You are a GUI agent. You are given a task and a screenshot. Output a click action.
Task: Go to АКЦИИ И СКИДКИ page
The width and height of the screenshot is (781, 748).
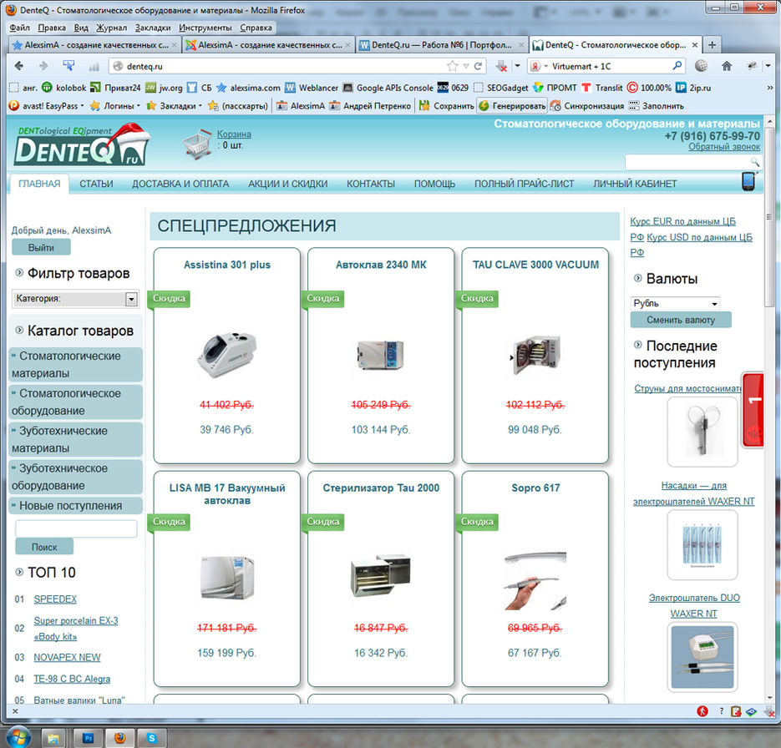(x=288, y=184)
